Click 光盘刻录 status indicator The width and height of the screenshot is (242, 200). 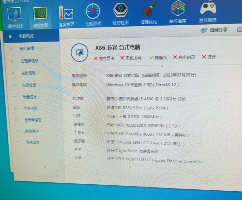tap(184, 57)
